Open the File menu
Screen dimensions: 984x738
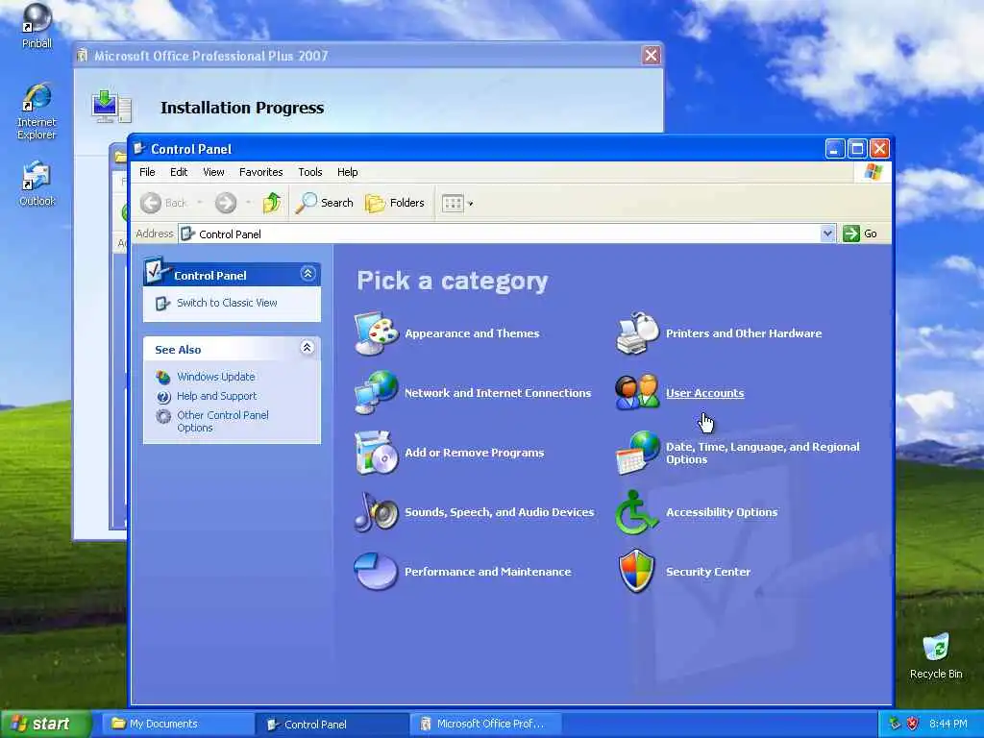[x=147, y=172]
